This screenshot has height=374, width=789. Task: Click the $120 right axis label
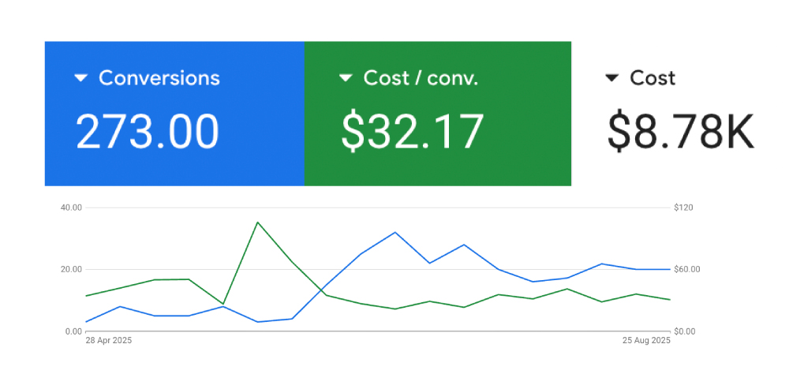(x=683, y=208)
